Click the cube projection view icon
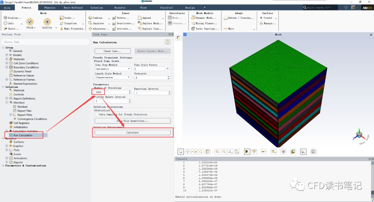The width and height of the screenshot is (374, 202). [x=283, y=151]
